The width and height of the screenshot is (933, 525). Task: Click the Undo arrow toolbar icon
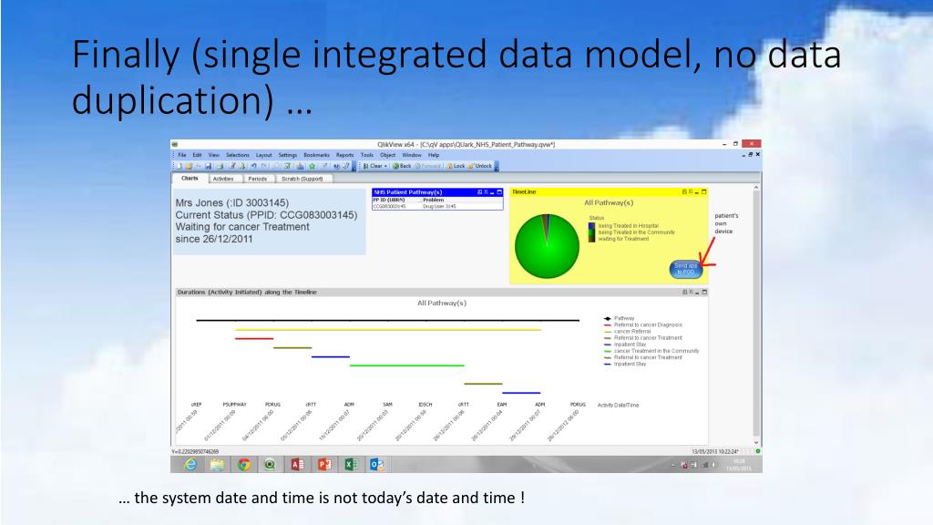pos(254,166)
